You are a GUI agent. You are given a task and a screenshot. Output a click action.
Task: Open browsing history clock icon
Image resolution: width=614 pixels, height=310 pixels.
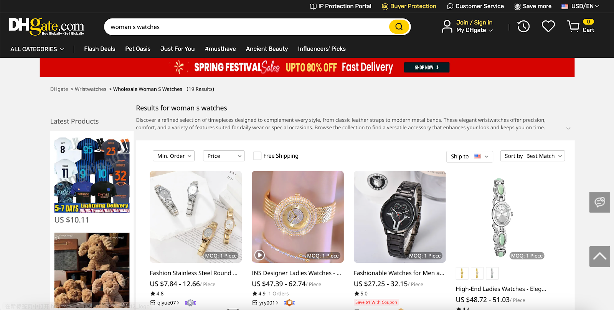[x=523, y=26]
